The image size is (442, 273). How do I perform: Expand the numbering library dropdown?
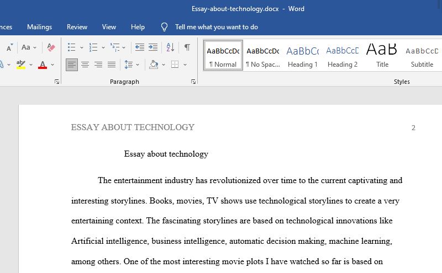click(103, 47)
